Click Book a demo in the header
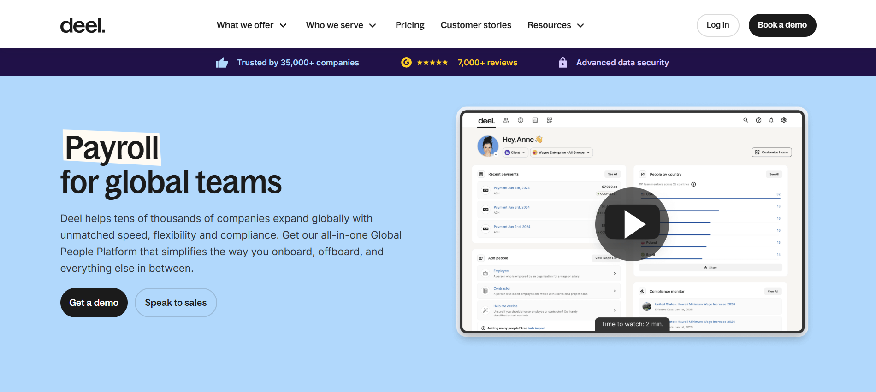Viewport: 876px width, 392px height. click(x=782, y=25)
